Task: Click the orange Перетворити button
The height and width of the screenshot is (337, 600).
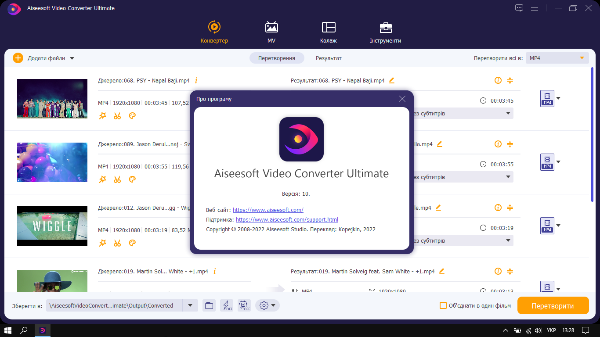Action: [553, 305]
